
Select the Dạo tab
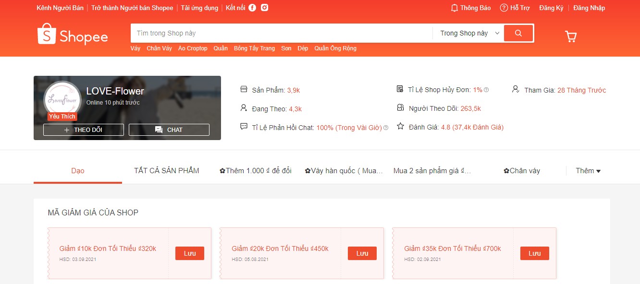[x=78, y=171]
